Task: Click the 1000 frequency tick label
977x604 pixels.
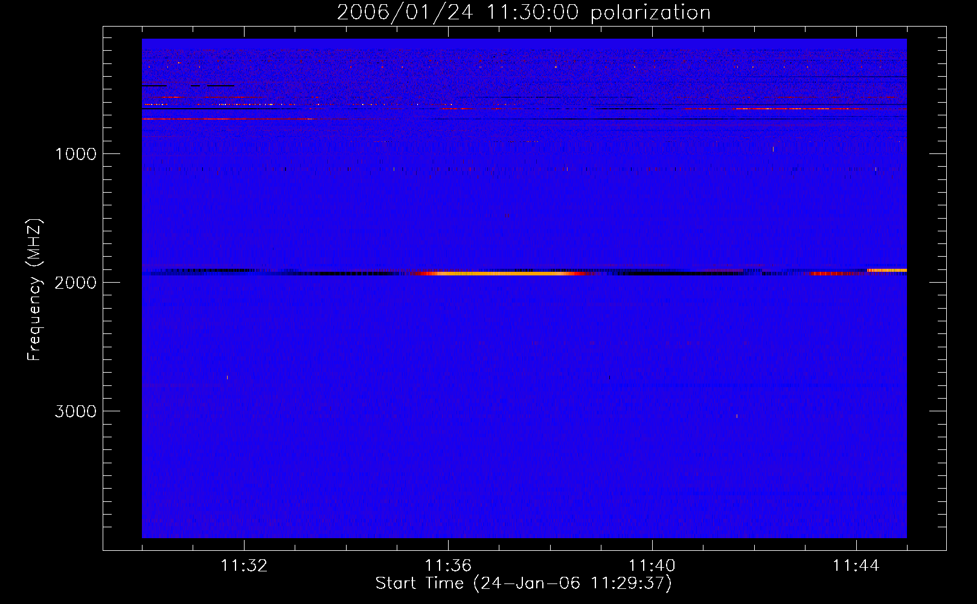Action: [x=75, y=154]
